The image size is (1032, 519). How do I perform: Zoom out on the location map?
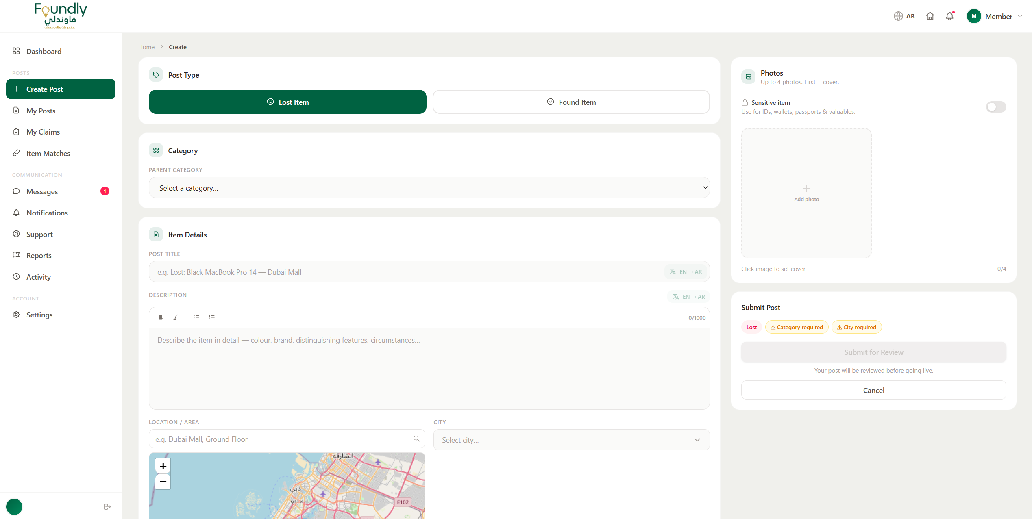coord(163,482)
